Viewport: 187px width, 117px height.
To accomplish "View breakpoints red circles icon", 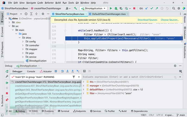I will [x=7, y=100].
